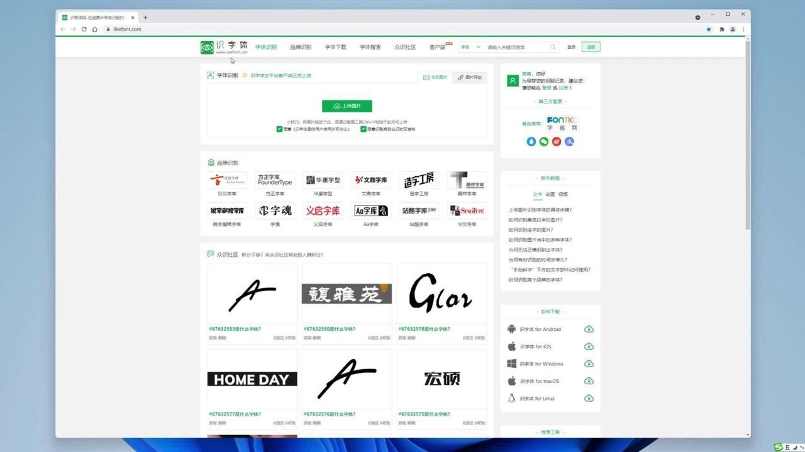Image resolution: width=805 pixels, height=452 pixels.
Task: Open 造字工房 brand logo
Action: pyautogui.click(x=419, y=180)
